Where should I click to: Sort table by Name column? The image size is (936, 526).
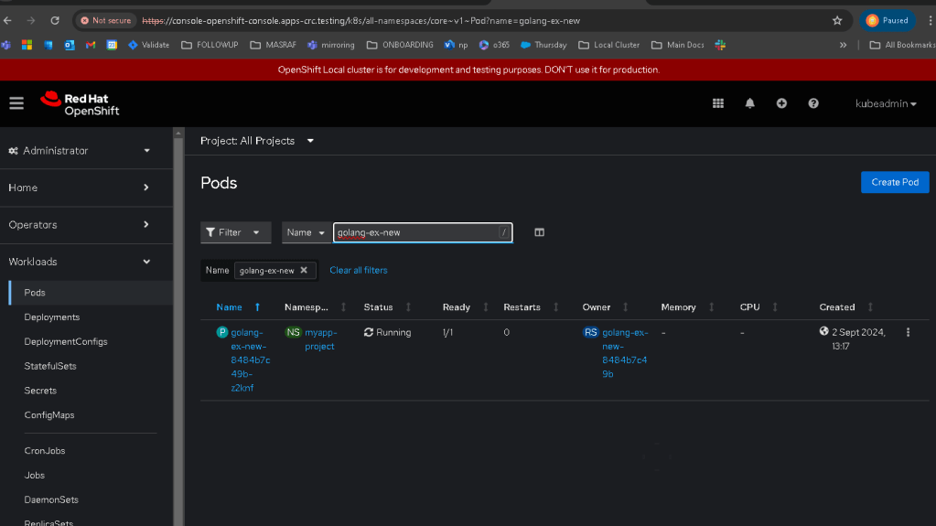pos(238,306)
